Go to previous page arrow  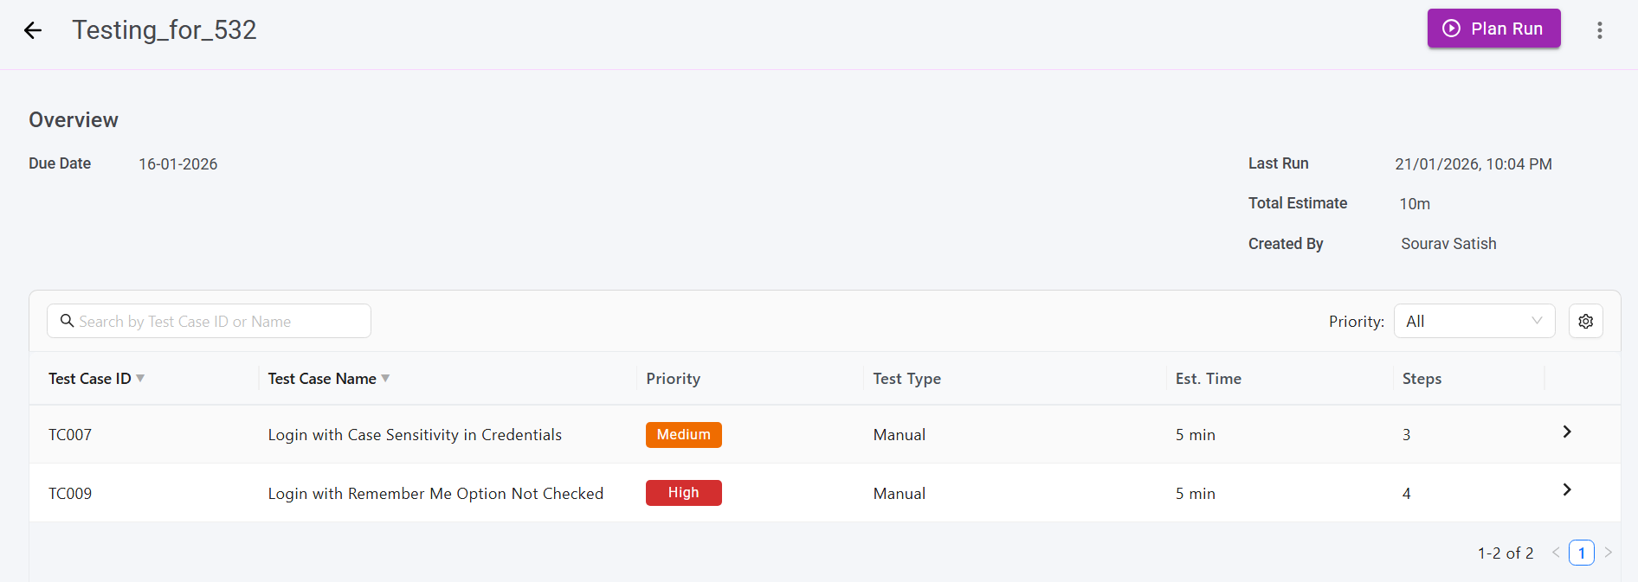click(x=1556, y=553)
